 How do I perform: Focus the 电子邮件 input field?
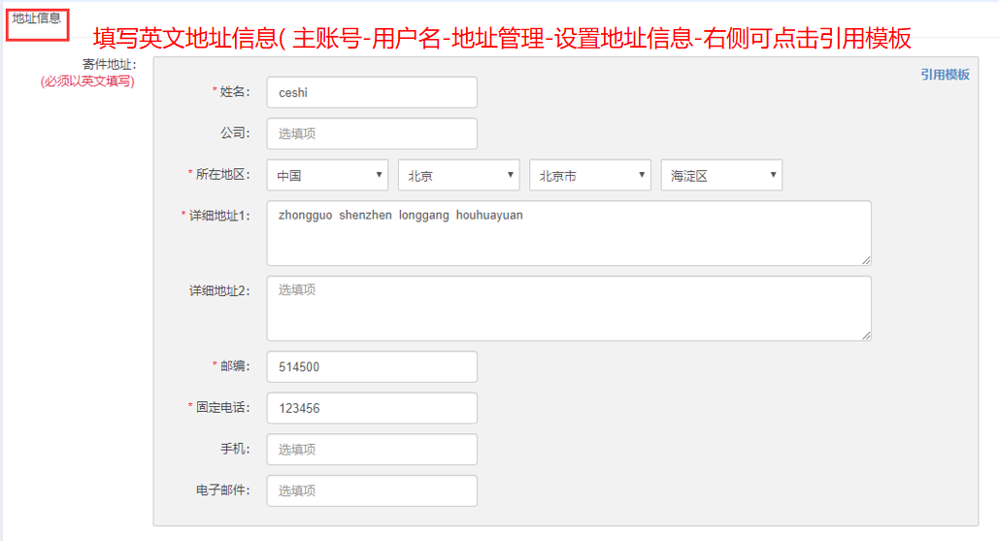(372, 490)
